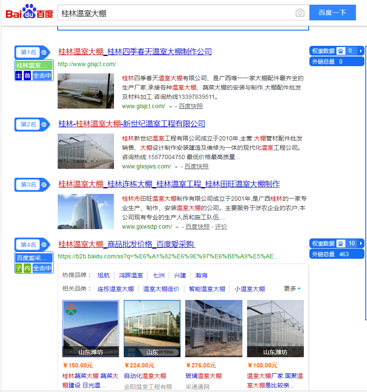Screen dimensions: 367x392
Task: Select related category 连栋温室大棚
Action: 115,289
